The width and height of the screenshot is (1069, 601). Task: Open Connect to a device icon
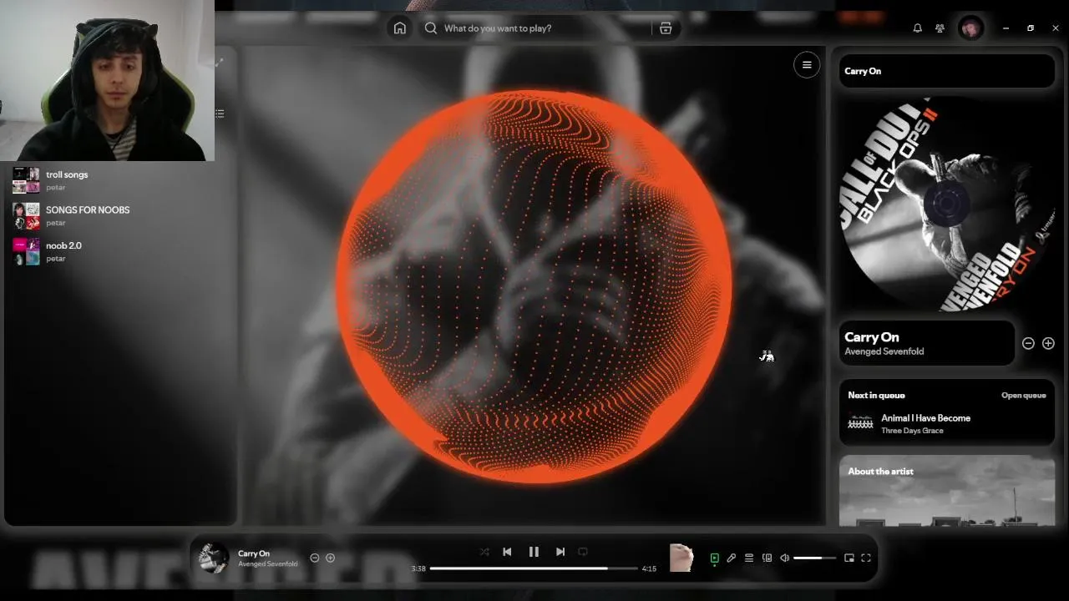pyautogui.click(x=767, y=558)
